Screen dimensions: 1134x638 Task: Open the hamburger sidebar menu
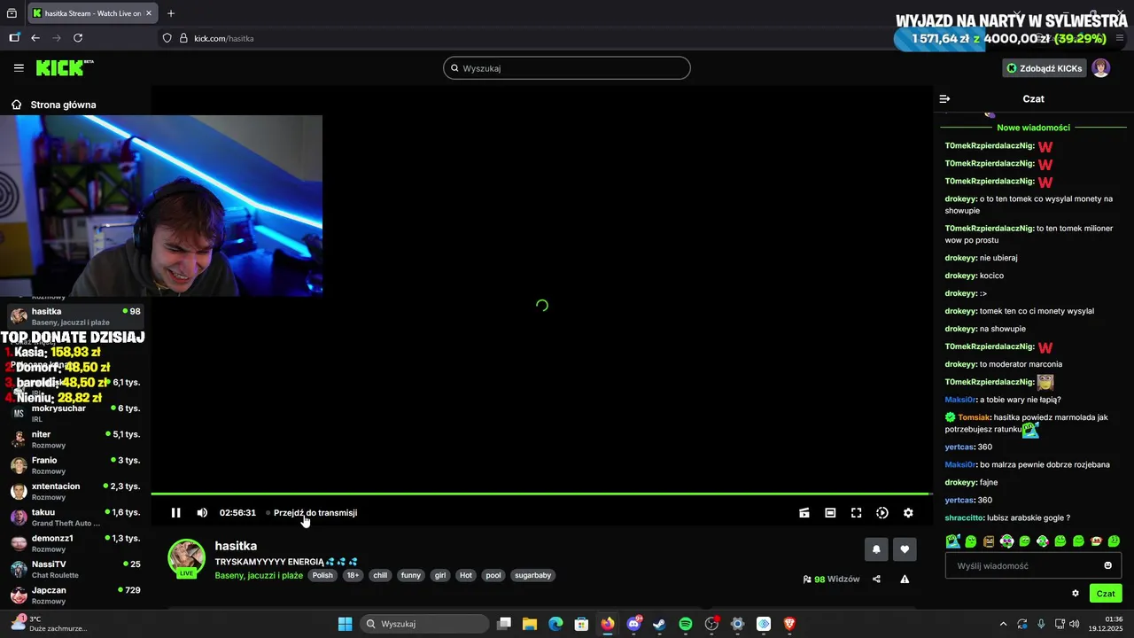[x=19, y=68]
